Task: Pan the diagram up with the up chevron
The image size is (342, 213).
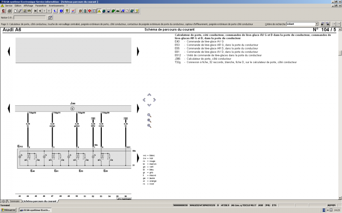Action: pos(149,95)
